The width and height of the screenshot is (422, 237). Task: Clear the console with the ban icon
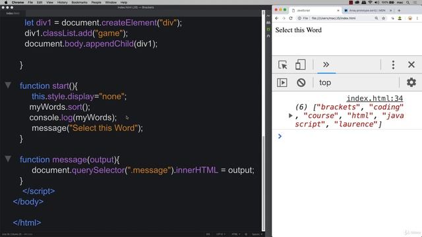[301, 82]
